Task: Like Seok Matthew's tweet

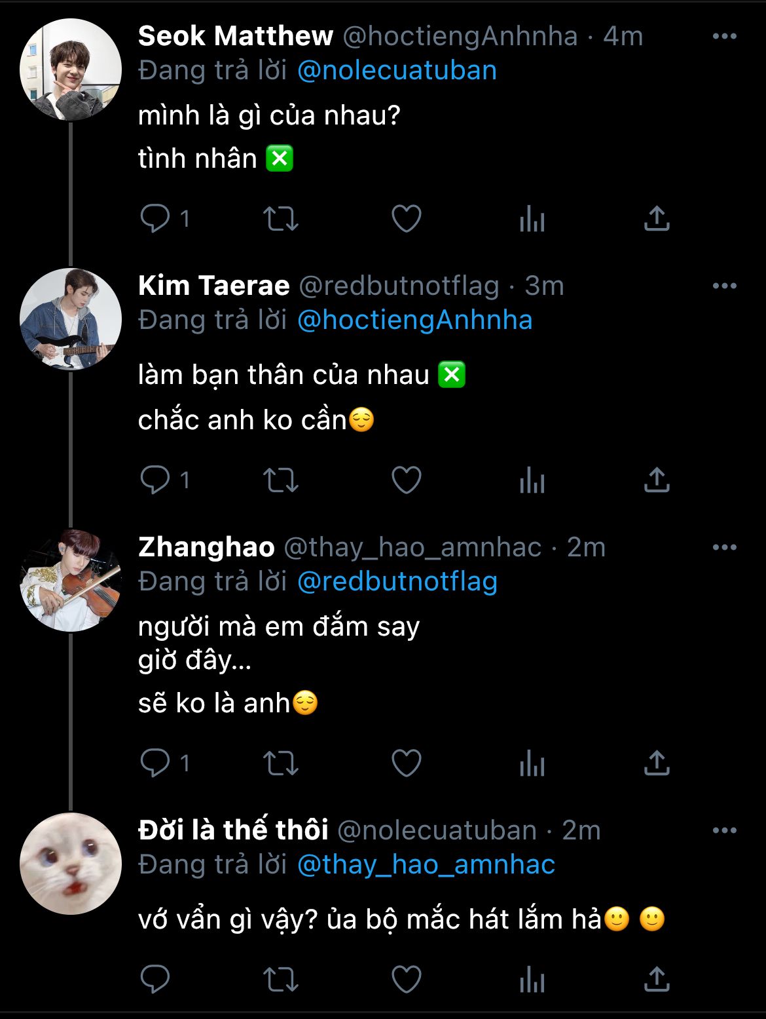Action: click(x=406, y=219)
